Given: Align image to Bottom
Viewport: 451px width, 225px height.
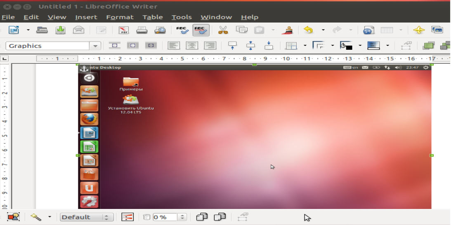Looking at the screenshot, I should pyautogui.click(x=269, y=46).
